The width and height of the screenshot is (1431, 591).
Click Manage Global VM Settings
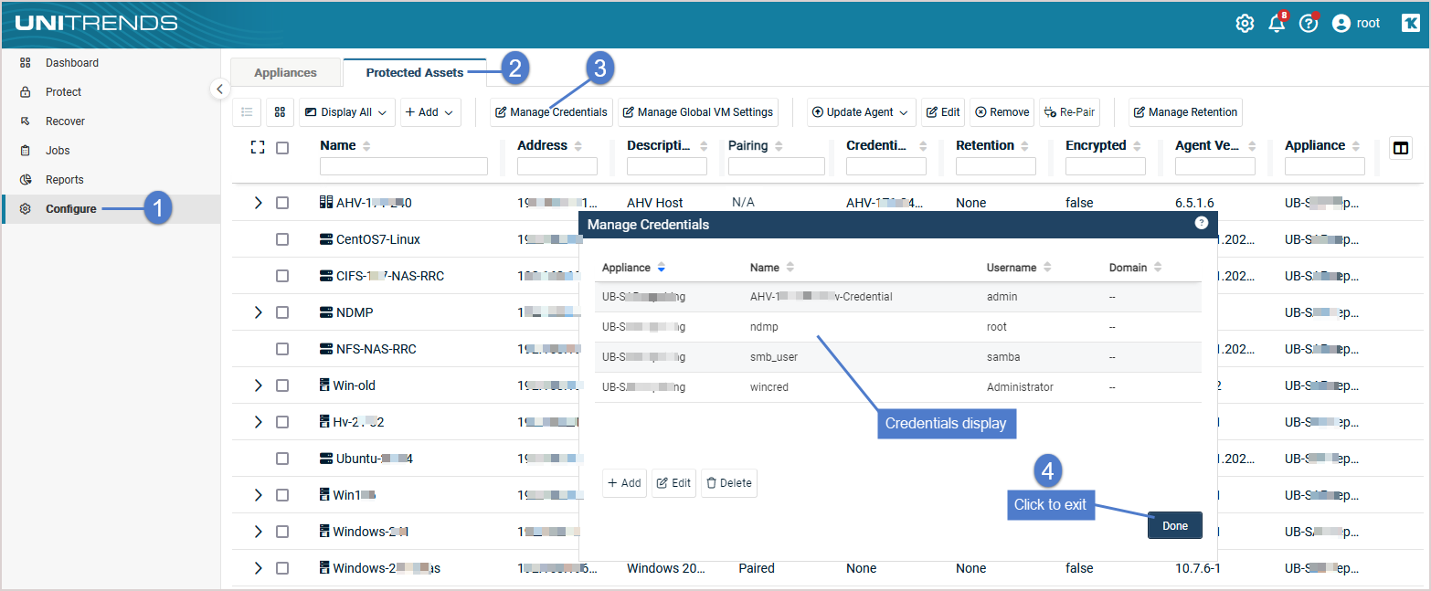click(x=698, y=112)
